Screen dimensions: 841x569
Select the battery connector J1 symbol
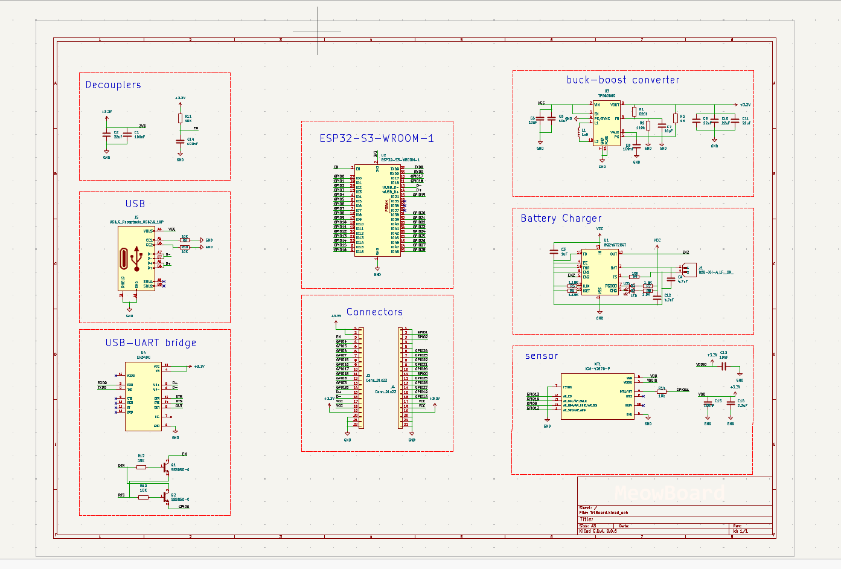pos(689,269)
